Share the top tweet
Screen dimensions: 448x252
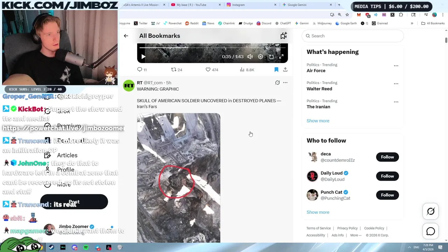[285, 70]
